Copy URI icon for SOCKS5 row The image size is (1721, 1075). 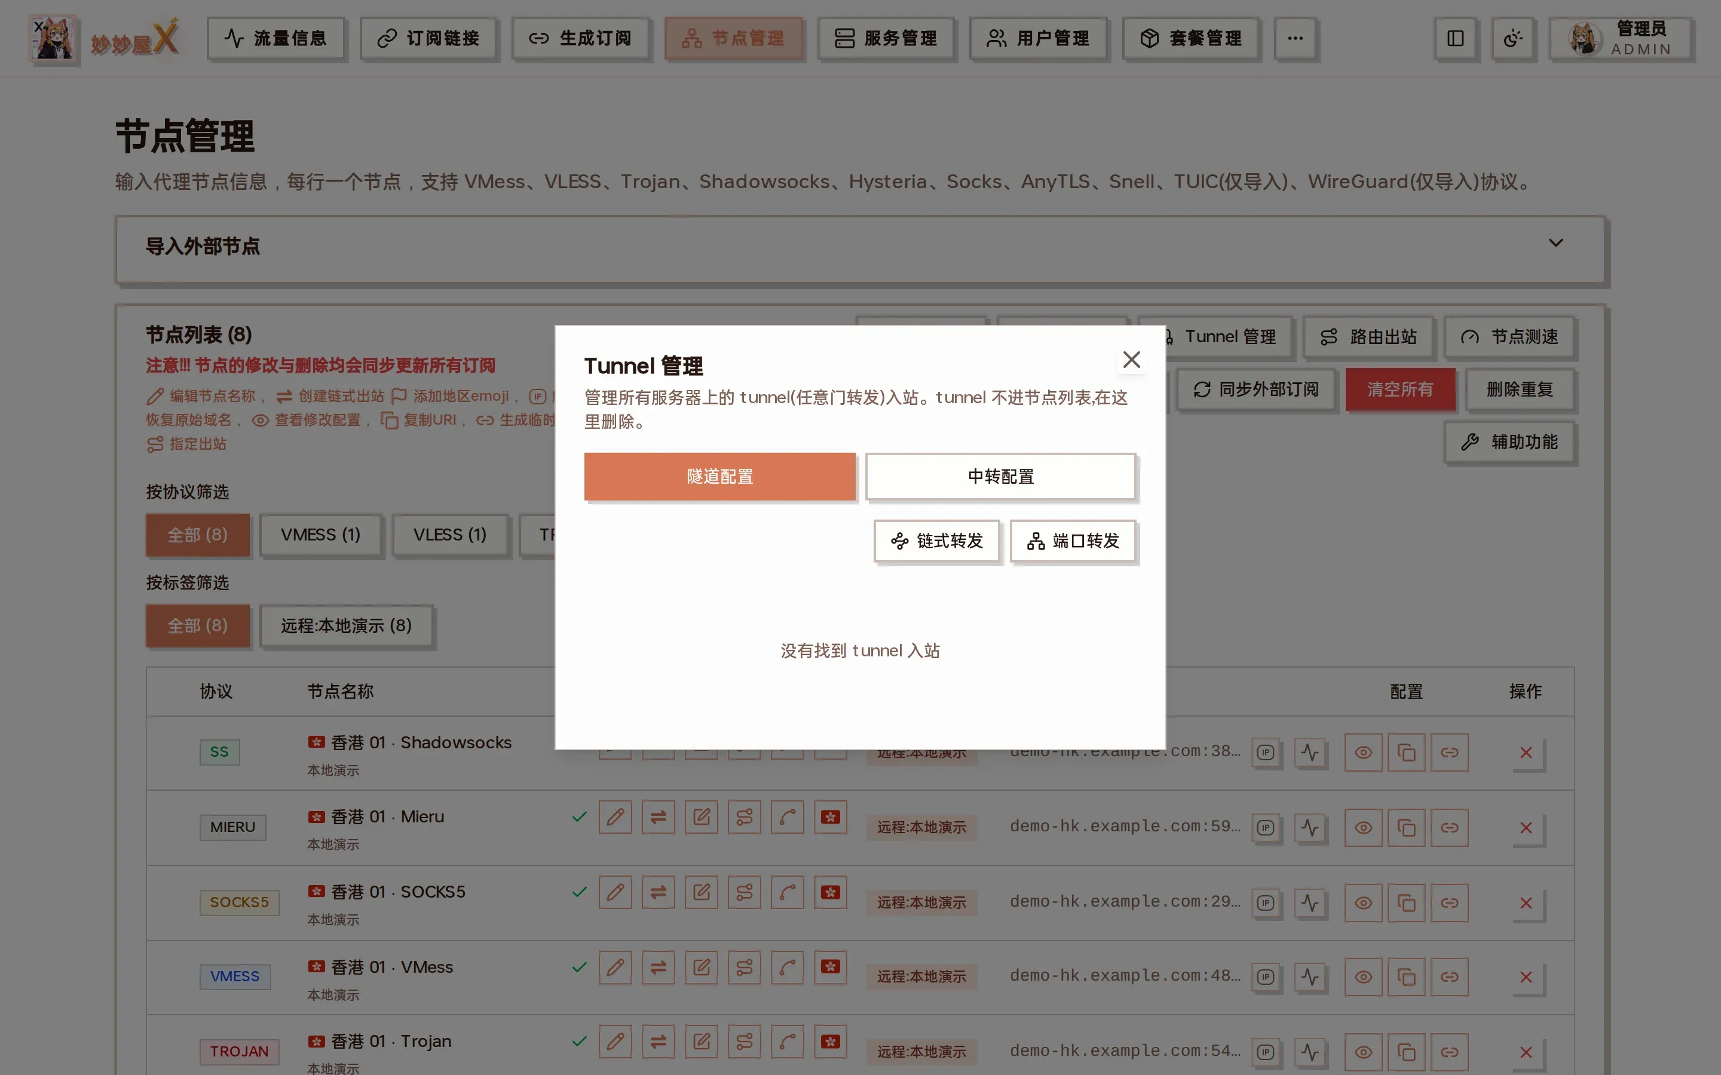point(1406,903)
